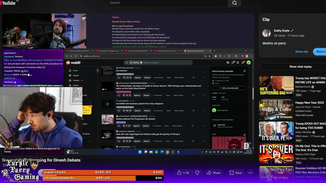
Task: Edit the clip via pencil next to Kathy Doyle
Action: click(292, 30)
